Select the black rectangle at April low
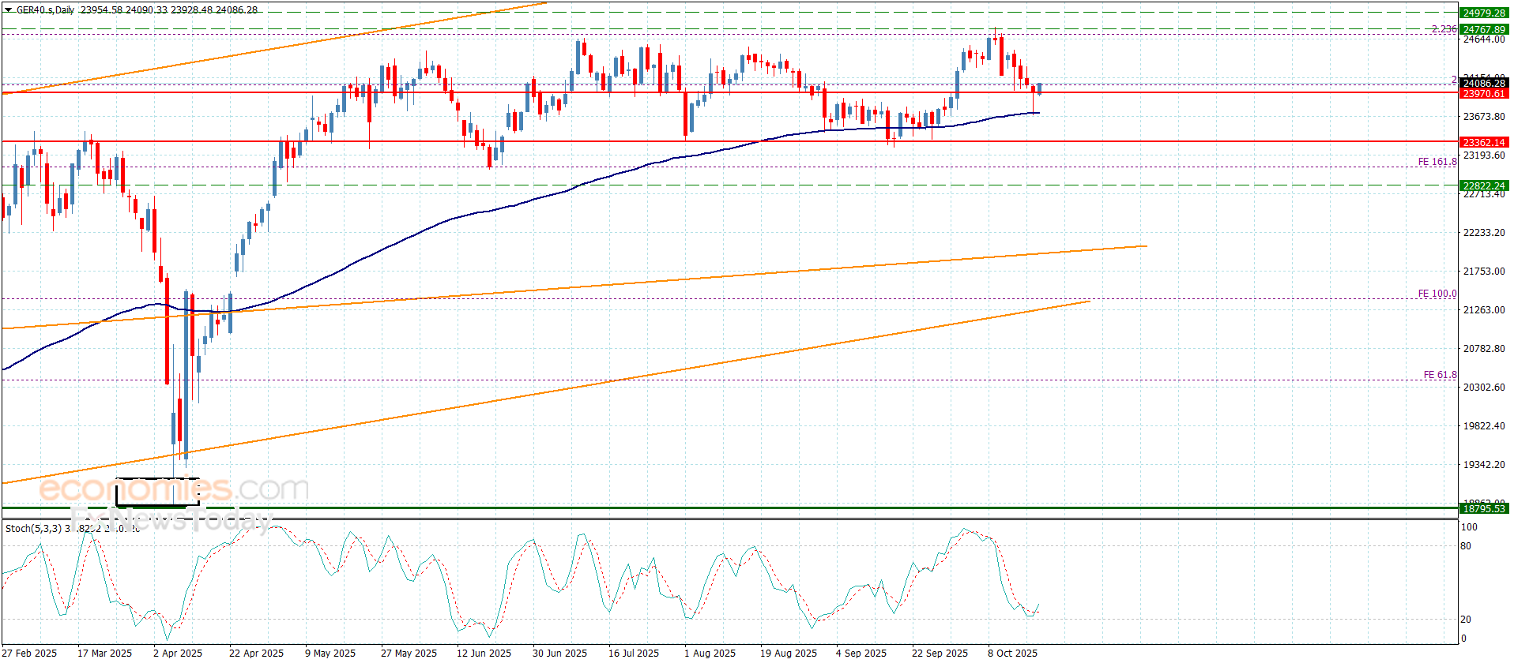Image resolution: width=1514 pixels, height=663 pixels. 157,492
